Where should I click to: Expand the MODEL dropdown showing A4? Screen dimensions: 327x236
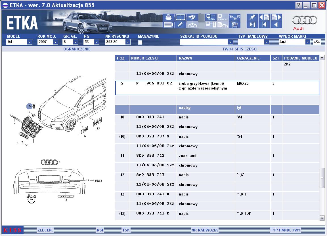pos(30,42)
